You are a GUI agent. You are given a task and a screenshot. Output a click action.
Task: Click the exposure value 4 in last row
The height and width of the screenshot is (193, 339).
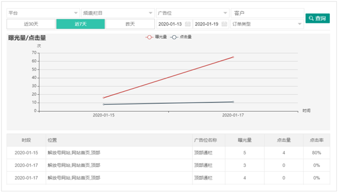(245, 178)
